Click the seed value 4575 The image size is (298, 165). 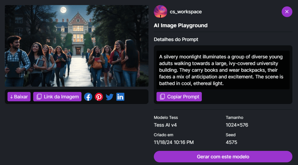(x=231, y=142)
